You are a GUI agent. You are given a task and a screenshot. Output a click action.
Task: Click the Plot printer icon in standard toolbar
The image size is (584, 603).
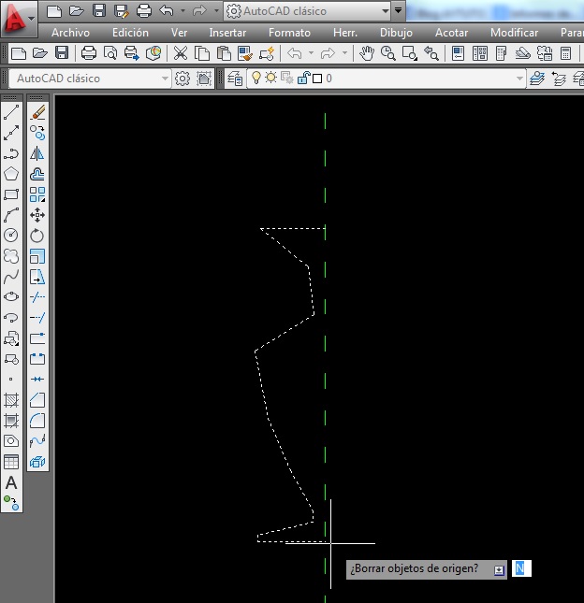tap(89, 53)
